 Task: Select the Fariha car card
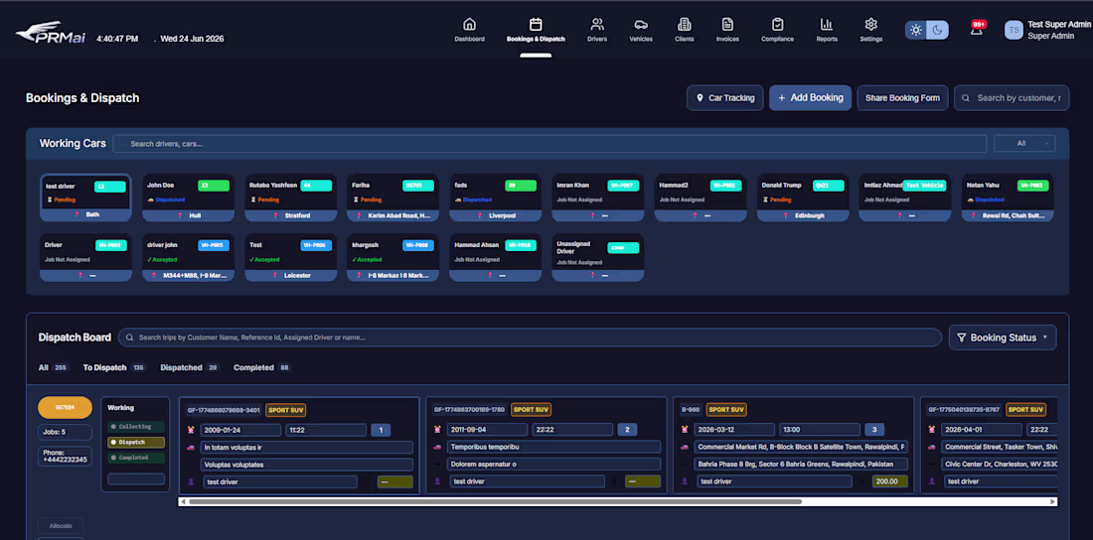coord(393,198)
